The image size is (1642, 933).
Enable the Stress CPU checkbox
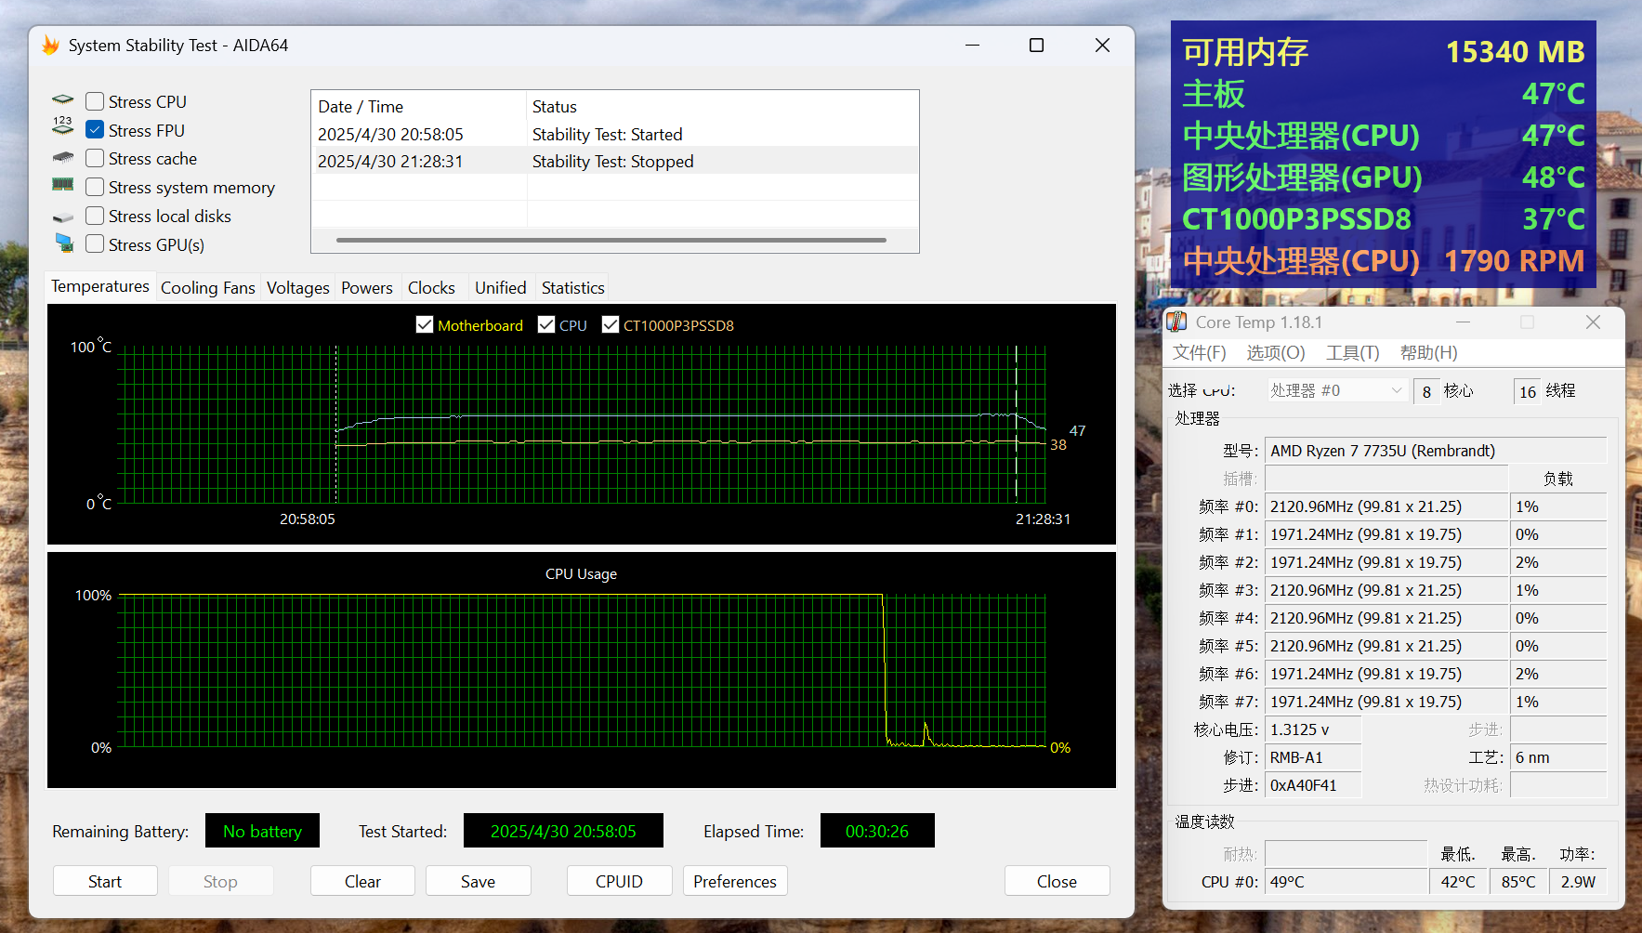point(95,101)
